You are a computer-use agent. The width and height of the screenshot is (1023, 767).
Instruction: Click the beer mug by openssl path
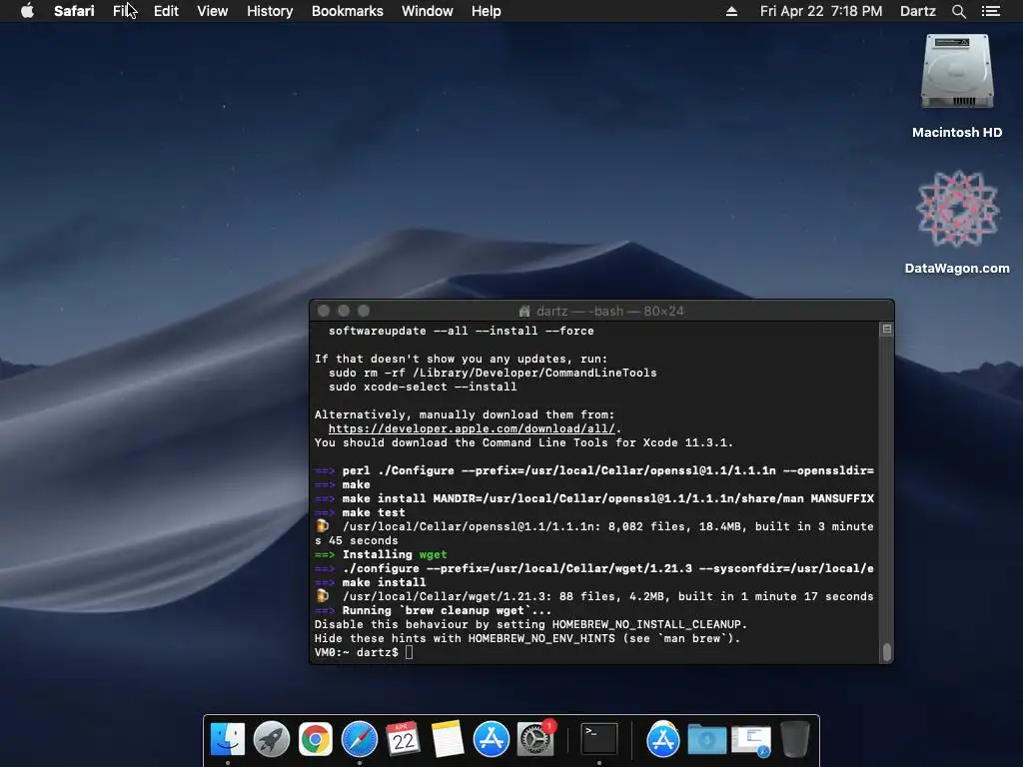[x=323, y=525]
